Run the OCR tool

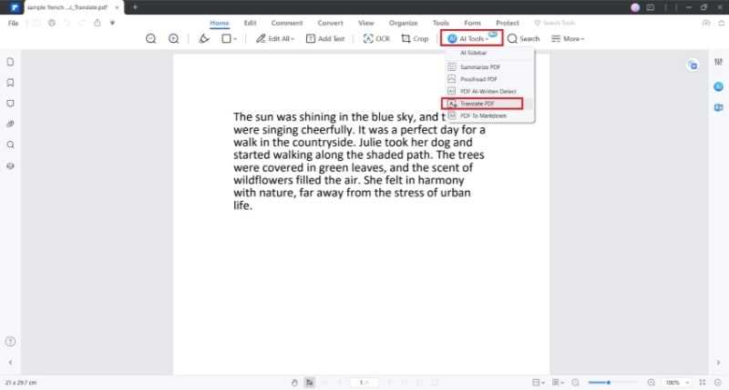376,38
